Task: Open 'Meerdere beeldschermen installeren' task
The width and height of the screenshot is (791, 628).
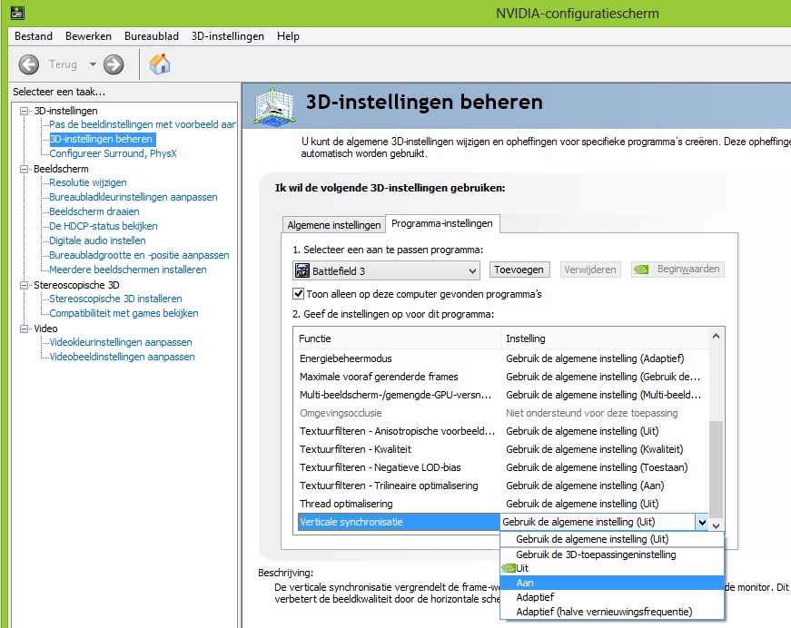Action: (128, 270)
